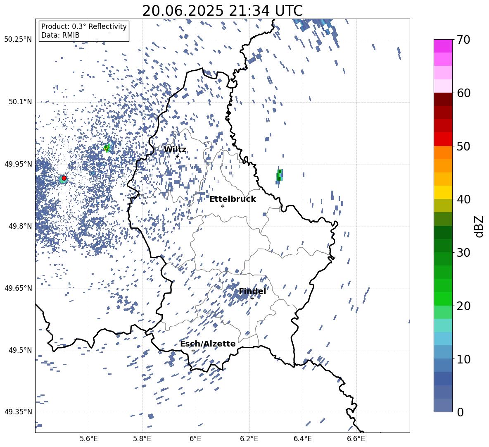Click the colorbar label 30
Image resolution: width=489 pixels, height=447 pixels.
pyautogui.click(x=463, y=253)
